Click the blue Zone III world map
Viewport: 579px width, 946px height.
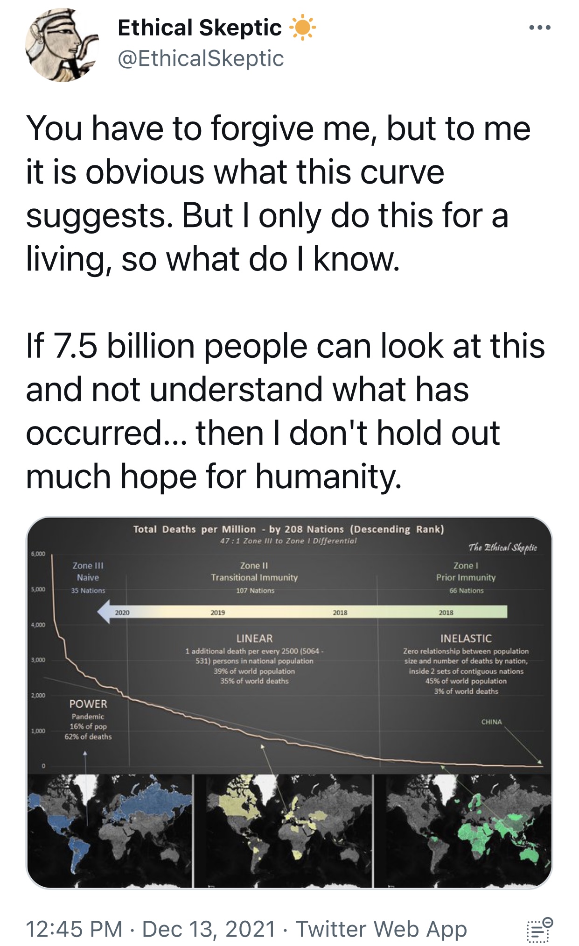(110, 831)
